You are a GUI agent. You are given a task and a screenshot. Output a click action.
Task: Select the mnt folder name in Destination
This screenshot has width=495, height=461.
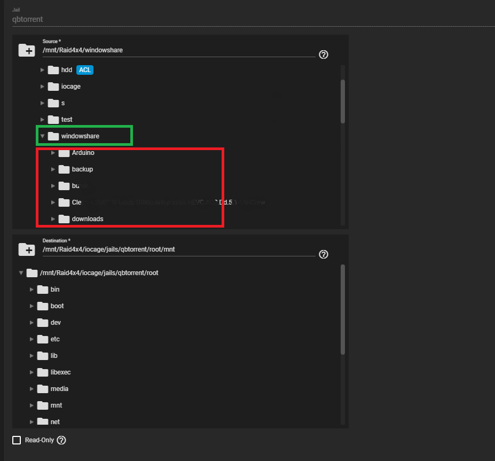56,405
